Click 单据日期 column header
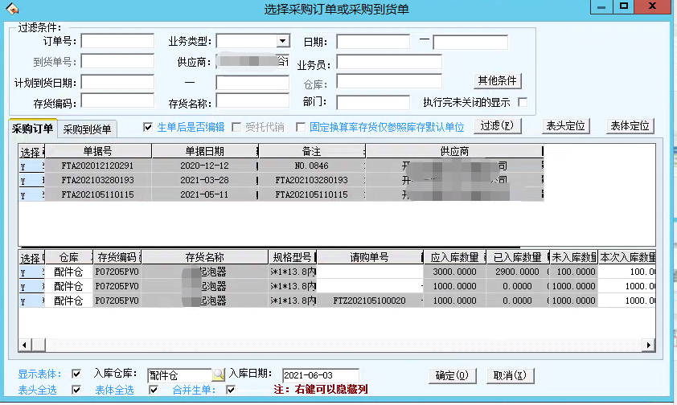 pos(205,151)
